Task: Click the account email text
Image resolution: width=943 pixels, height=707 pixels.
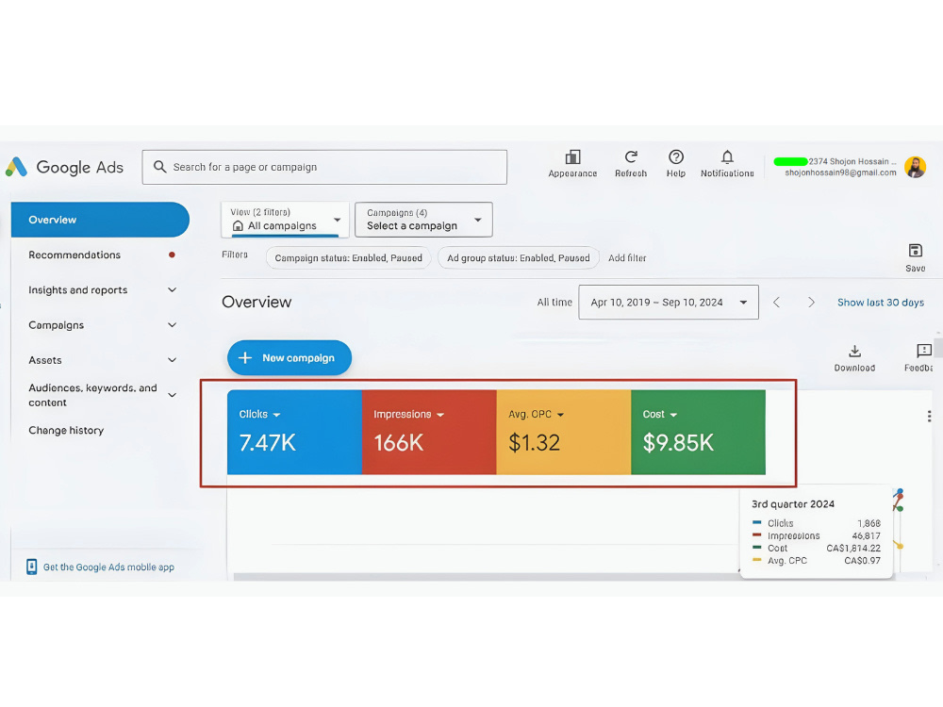Action: (x=840, y=173)
